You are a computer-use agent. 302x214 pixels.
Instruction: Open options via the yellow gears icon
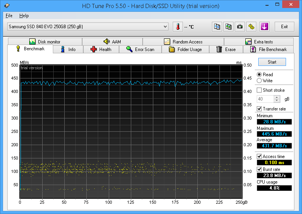[251, 27]
